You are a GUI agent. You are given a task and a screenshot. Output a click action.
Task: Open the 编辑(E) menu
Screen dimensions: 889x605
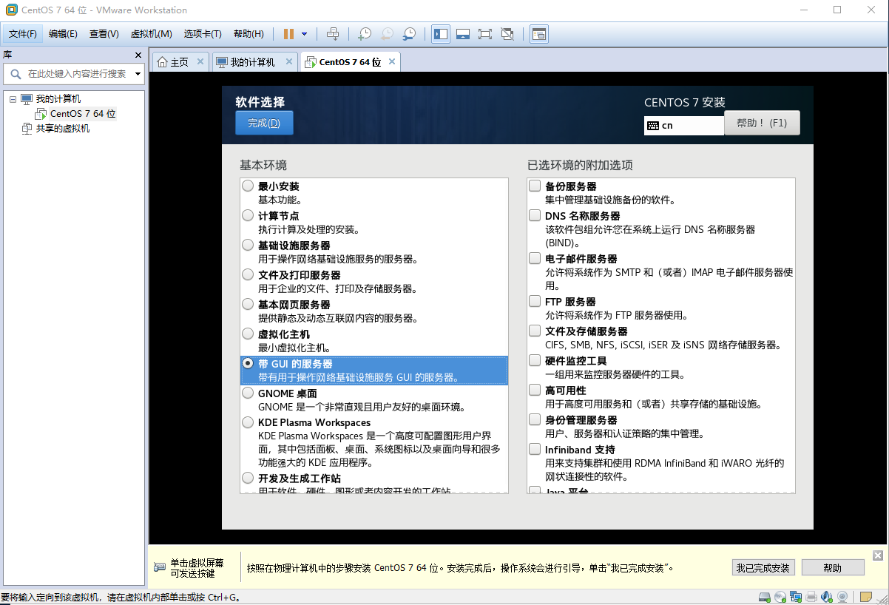click(x=63, y=34)
